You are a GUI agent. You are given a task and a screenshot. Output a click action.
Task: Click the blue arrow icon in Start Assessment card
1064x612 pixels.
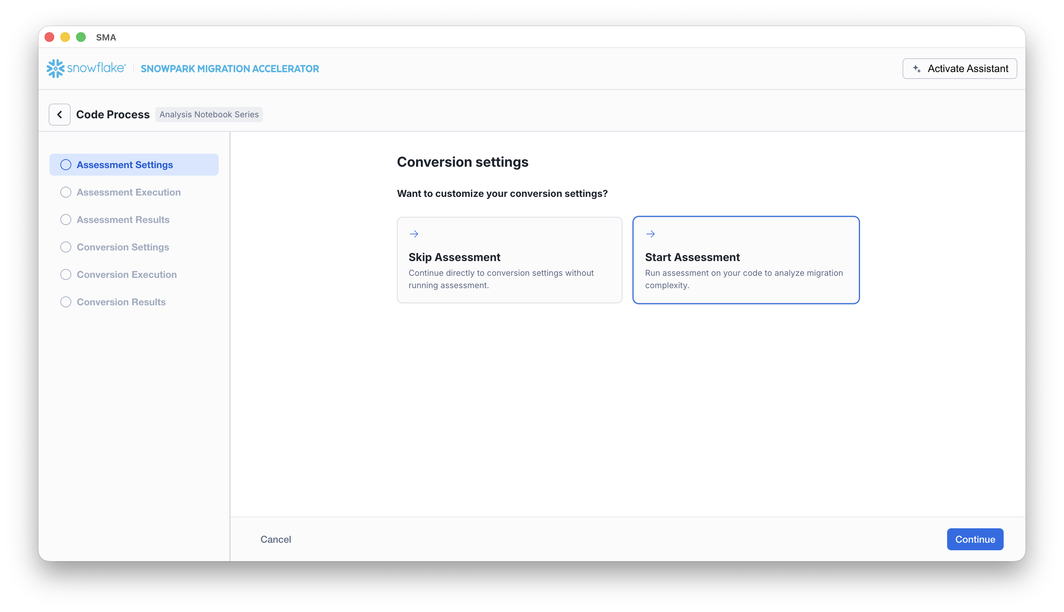tap(650, 234)
